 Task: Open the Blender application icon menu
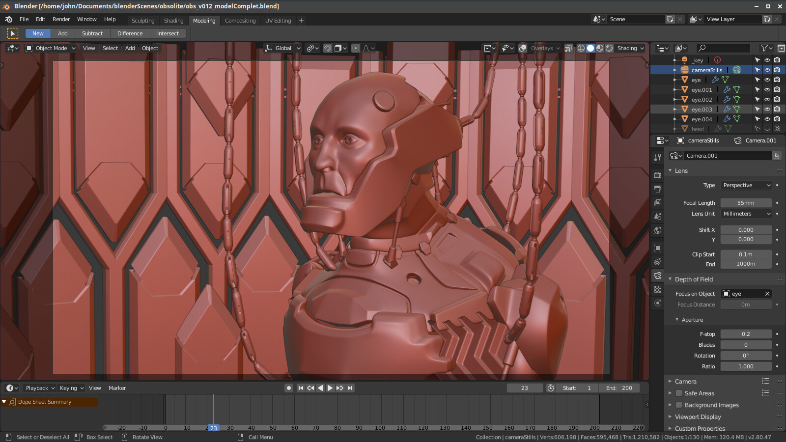click(9, 19)
